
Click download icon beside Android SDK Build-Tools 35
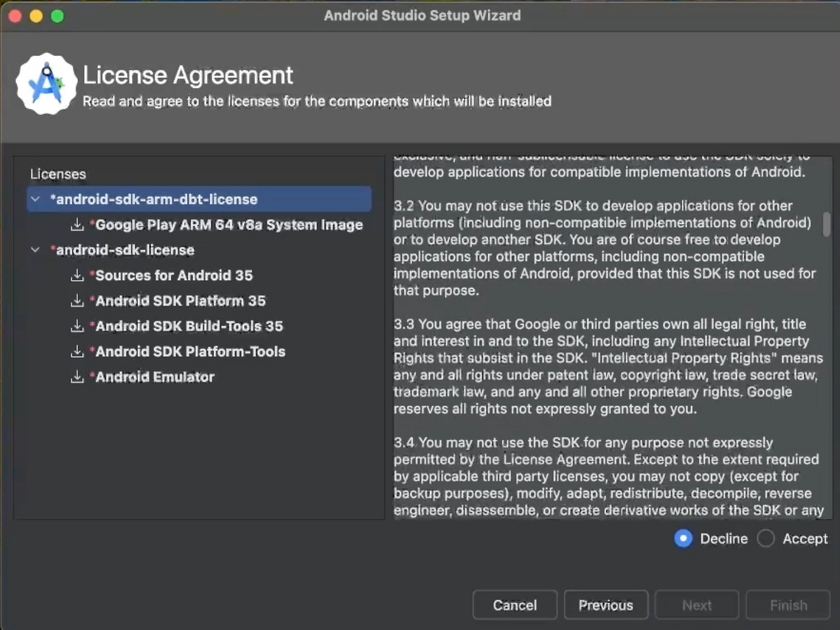tap(77, 325)
